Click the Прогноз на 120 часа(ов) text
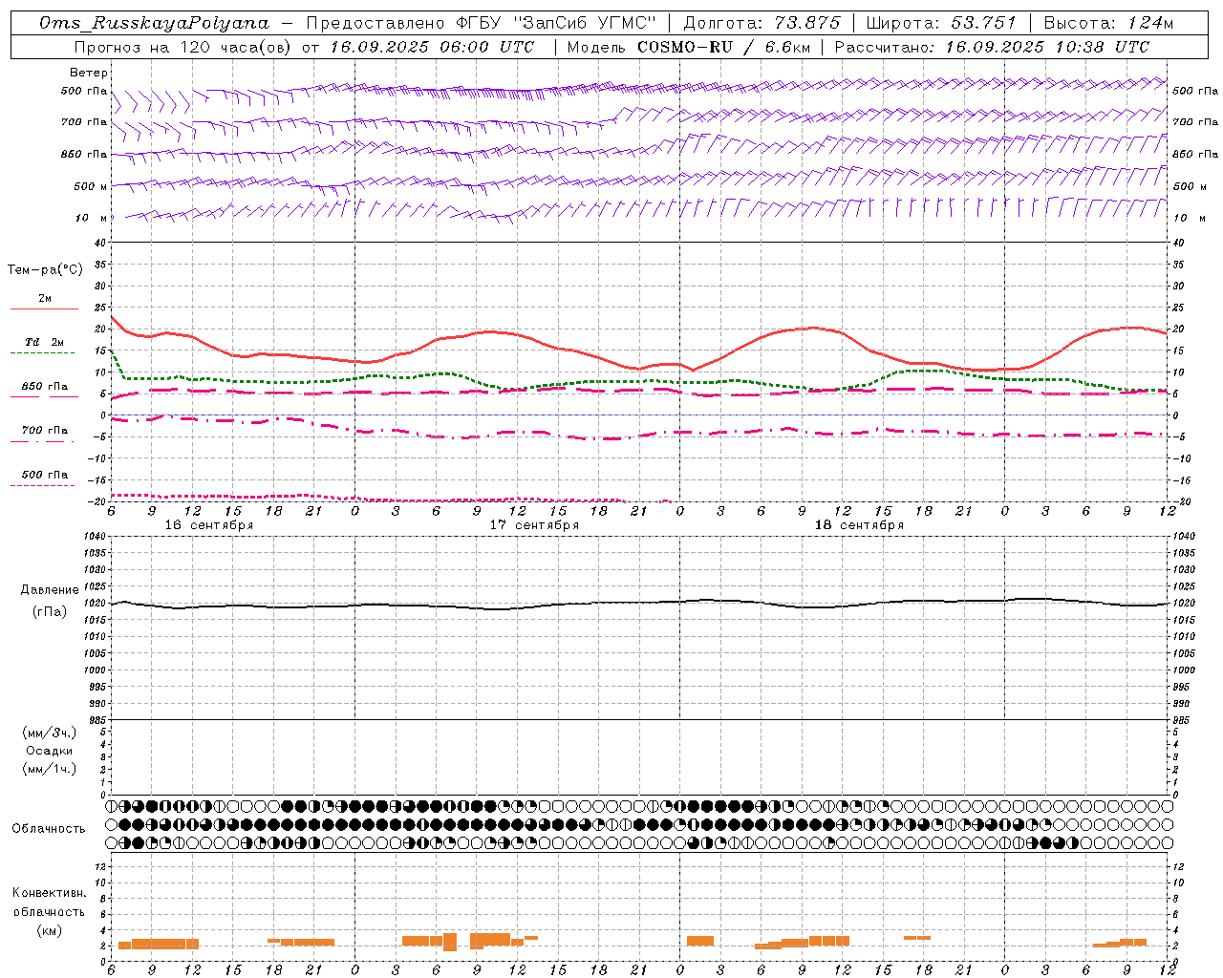Screen dimensions: 1223x978 pyautogui.click(x=183, y=47)
